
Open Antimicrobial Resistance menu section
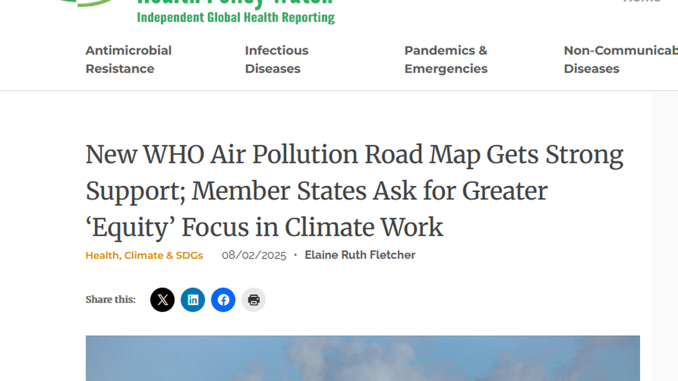point(129,59)
